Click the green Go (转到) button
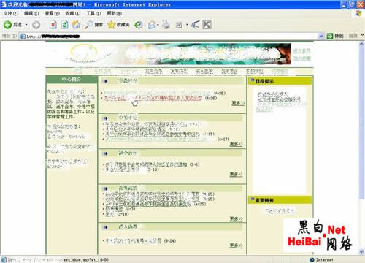 tap(335, 37)
